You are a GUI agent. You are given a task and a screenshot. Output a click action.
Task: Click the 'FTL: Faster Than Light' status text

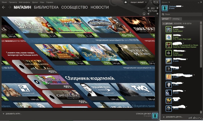[182, 39]
